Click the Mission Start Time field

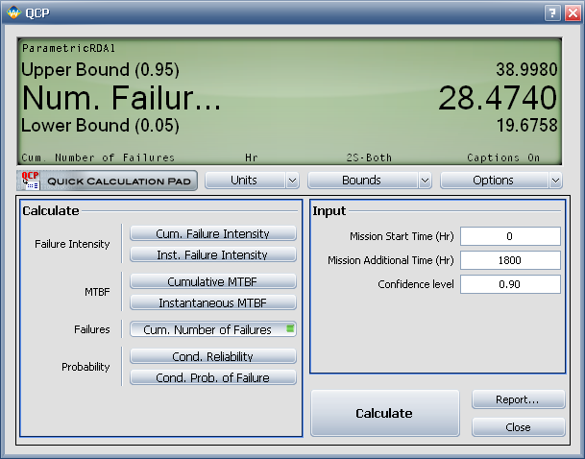pyautogui.click(x=509, y=236)
